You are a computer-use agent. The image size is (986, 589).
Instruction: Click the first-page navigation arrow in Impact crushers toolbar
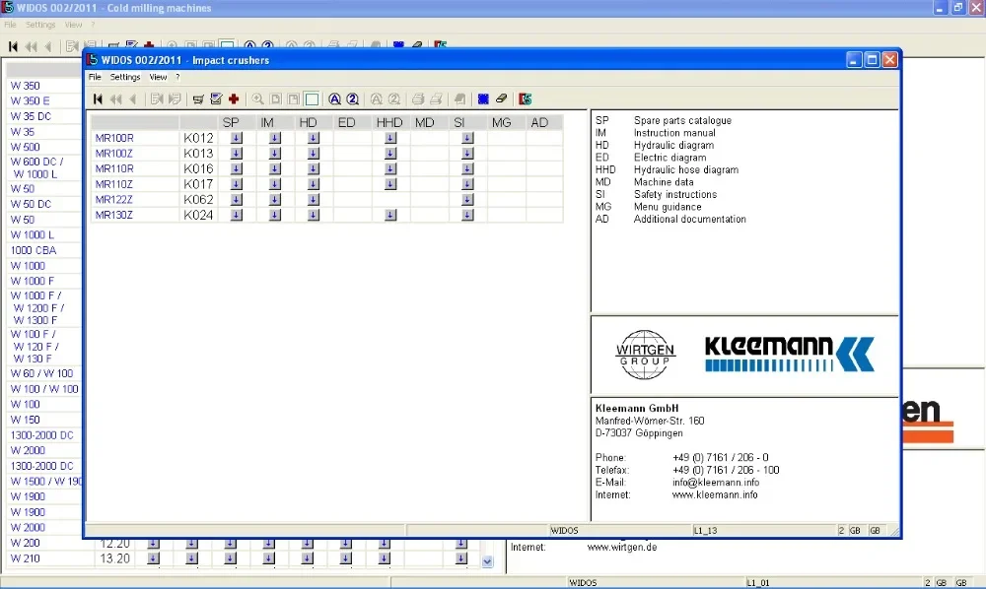[98, 98]
